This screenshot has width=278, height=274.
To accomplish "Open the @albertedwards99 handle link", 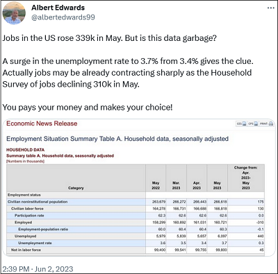I will 63,17.
